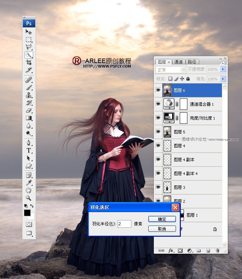Select the Path Selection tool
This screenshot has height=279, width=242.
coord(29,158)
